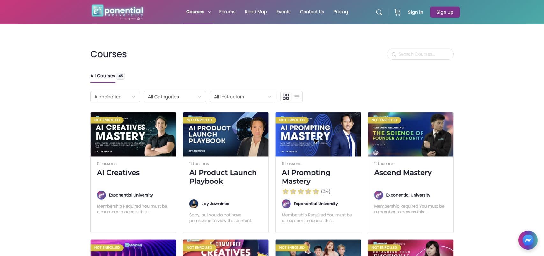This screenshot has height=256, width=544.
Task: Click the (34) review count
Action: 326,191
